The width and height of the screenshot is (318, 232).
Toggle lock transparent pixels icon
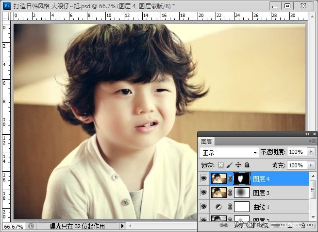point(220,165)
